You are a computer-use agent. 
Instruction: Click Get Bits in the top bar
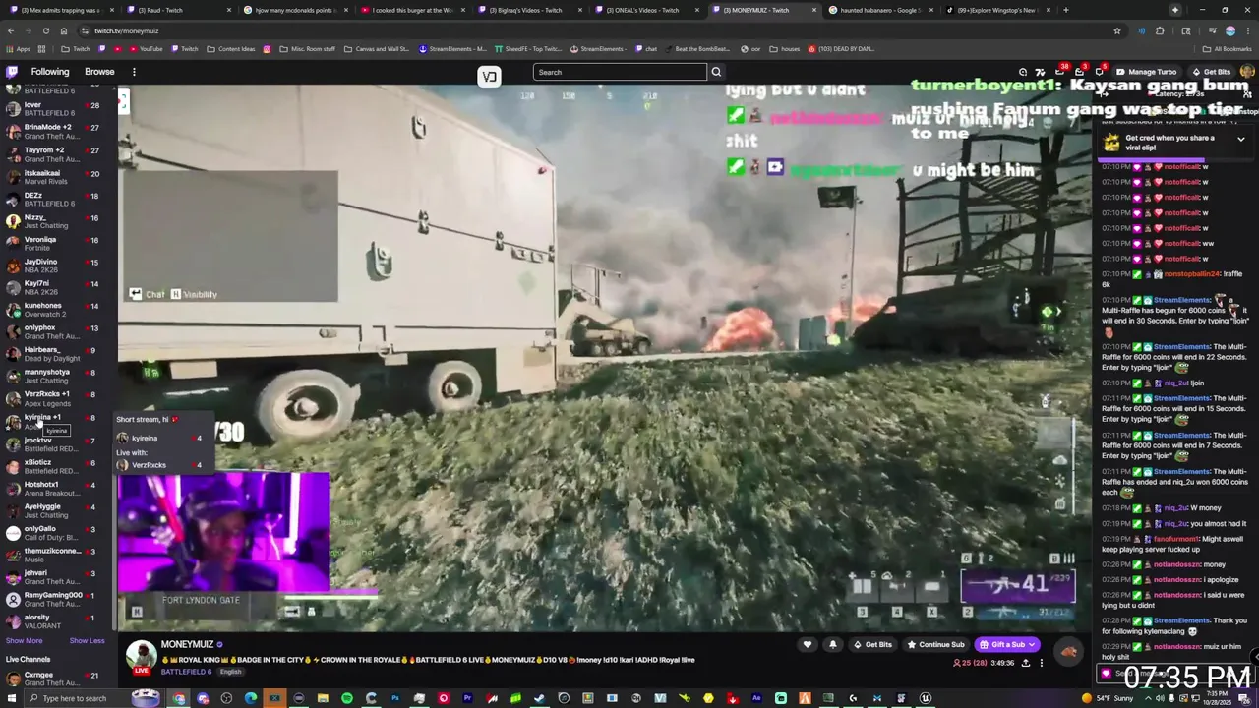(x=1211, y=72)
